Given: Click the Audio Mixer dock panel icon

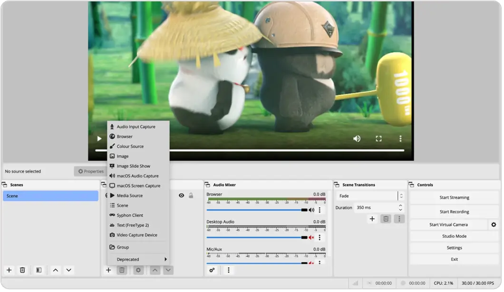Looking at the screenshot, I should pyautogui.click(x=208, y=185).
